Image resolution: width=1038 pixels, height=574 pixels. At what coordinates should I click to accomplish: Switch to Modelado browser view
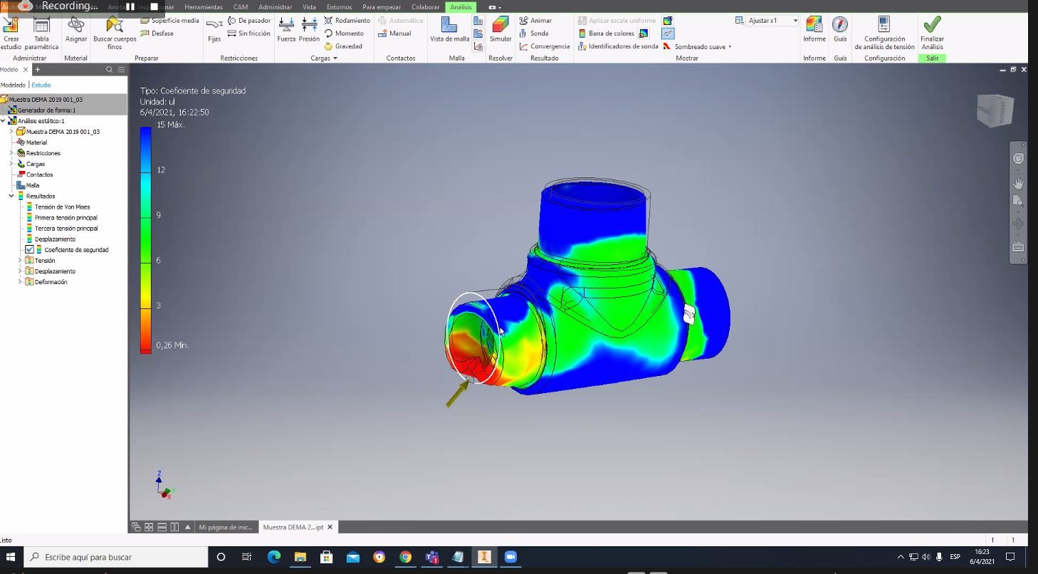tap(13, 85)
